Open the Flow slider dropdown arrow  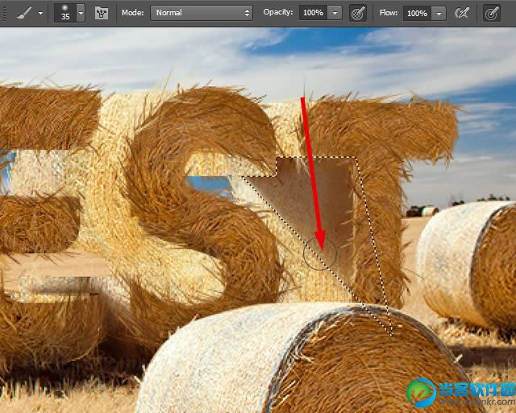[x=439, y=13]
